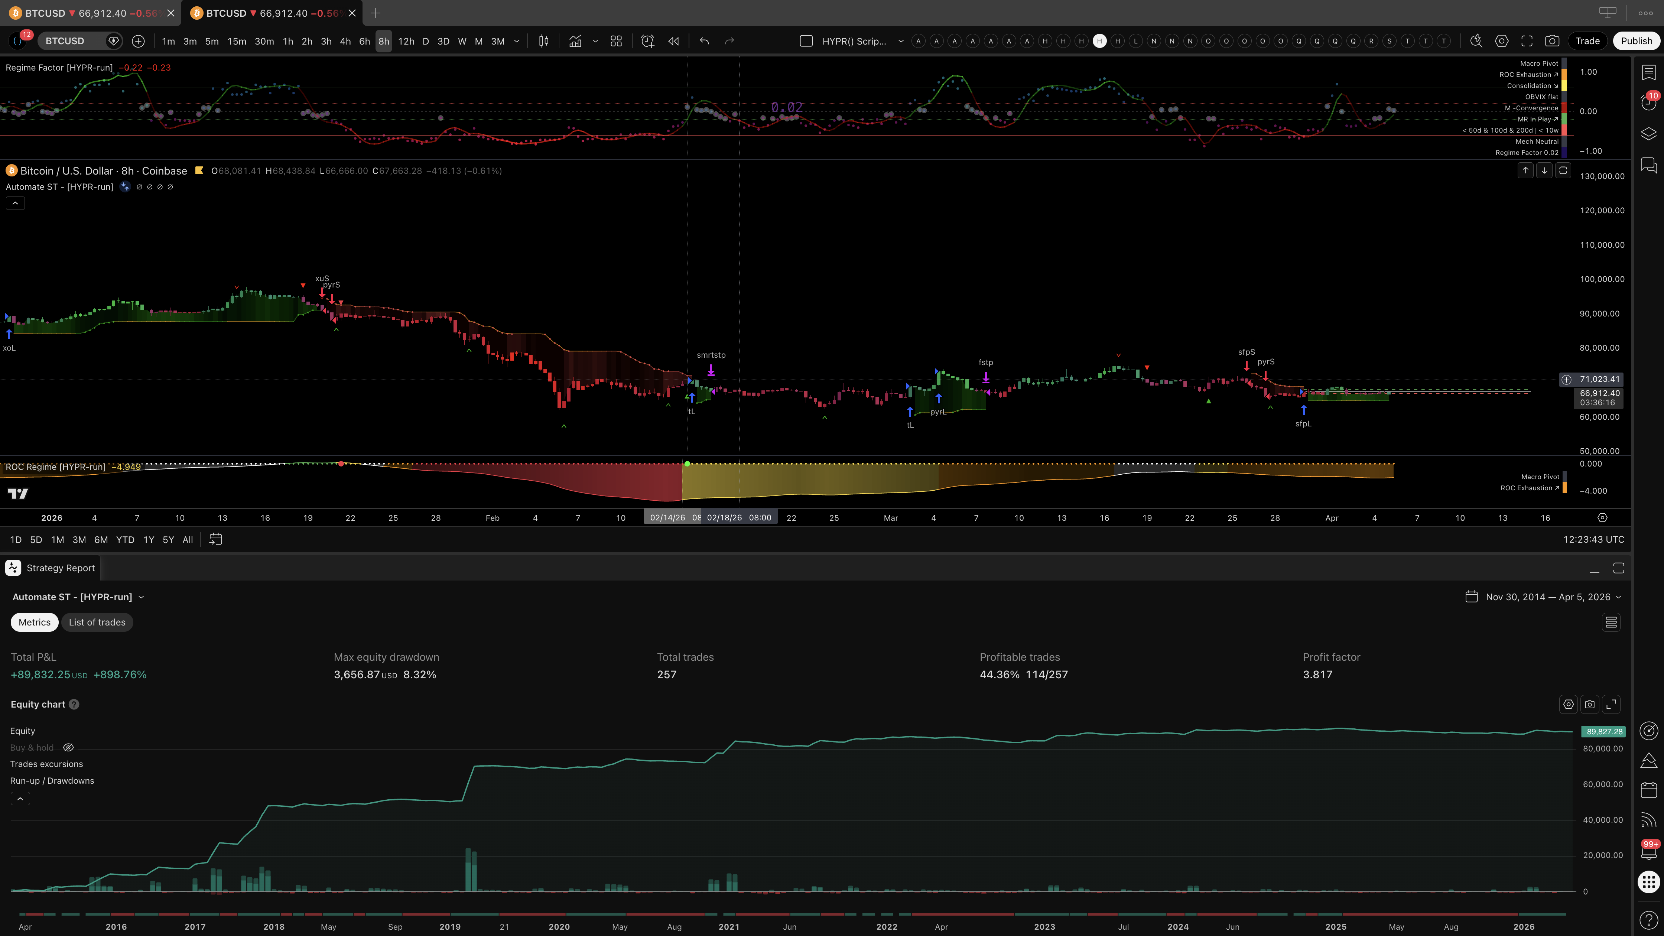Screen dimensions: 1664x936
Task: Open notifications bell with 99+ badge
Action: (1648, 851)
